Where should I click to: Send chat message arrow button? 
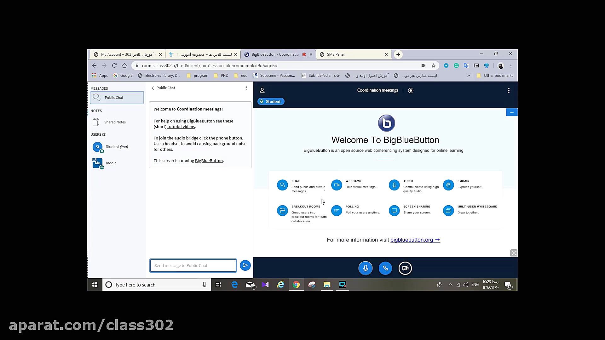coord(245,265)
